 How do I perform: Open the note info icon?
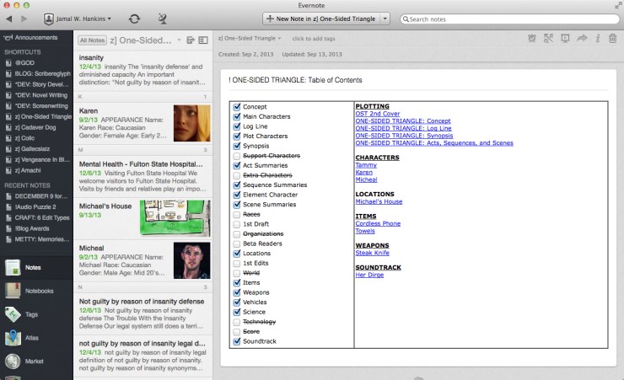click(597, 38)
